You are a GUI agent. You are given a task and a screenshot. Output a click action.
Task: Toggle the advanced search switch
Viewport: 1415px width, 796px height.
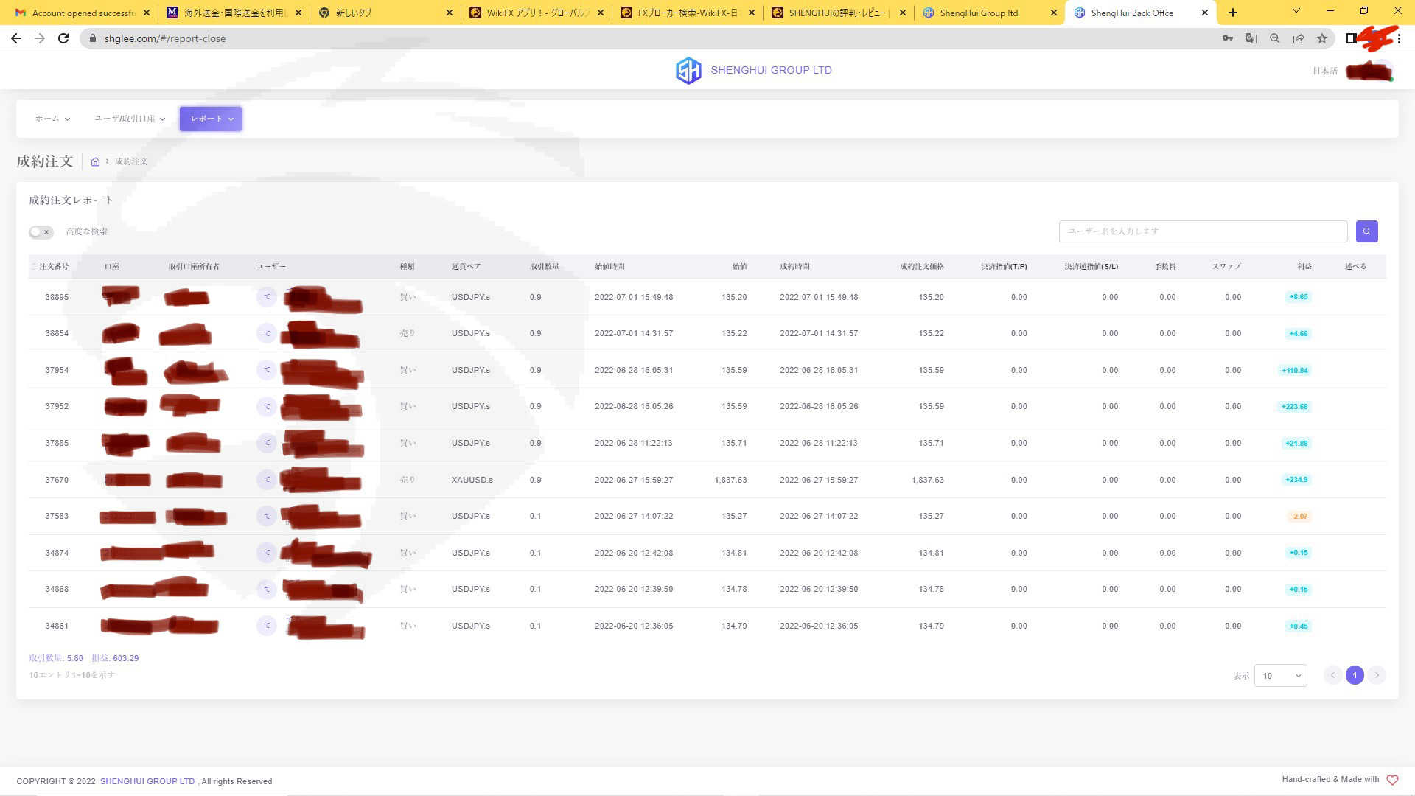point(41,232)
